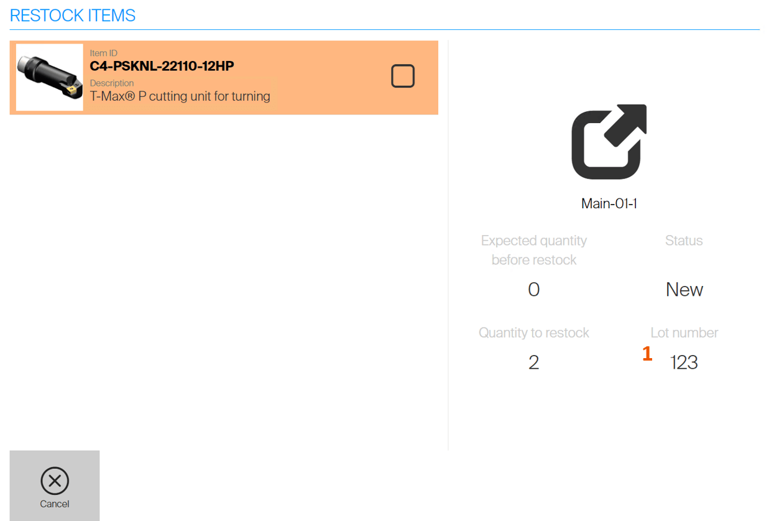Click the Cancel circle-X icon

coord(55,481)
